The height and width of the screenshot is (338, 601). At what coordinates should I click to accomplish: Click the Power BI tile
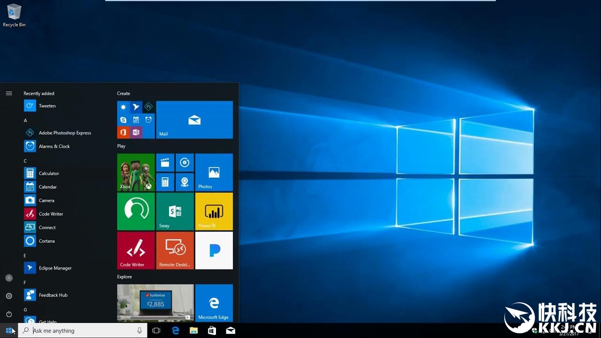click(214, 211)
